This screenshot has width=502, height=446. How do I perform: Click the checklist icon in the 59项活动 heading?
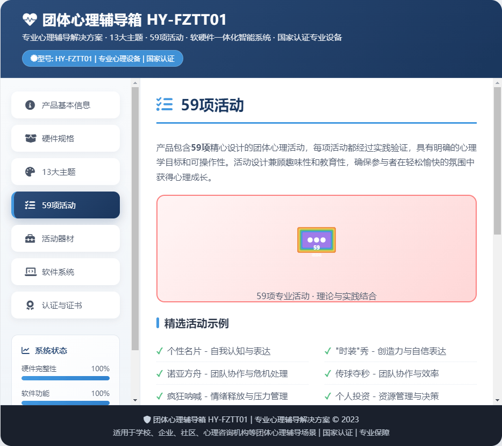click(x=164, y=104)
